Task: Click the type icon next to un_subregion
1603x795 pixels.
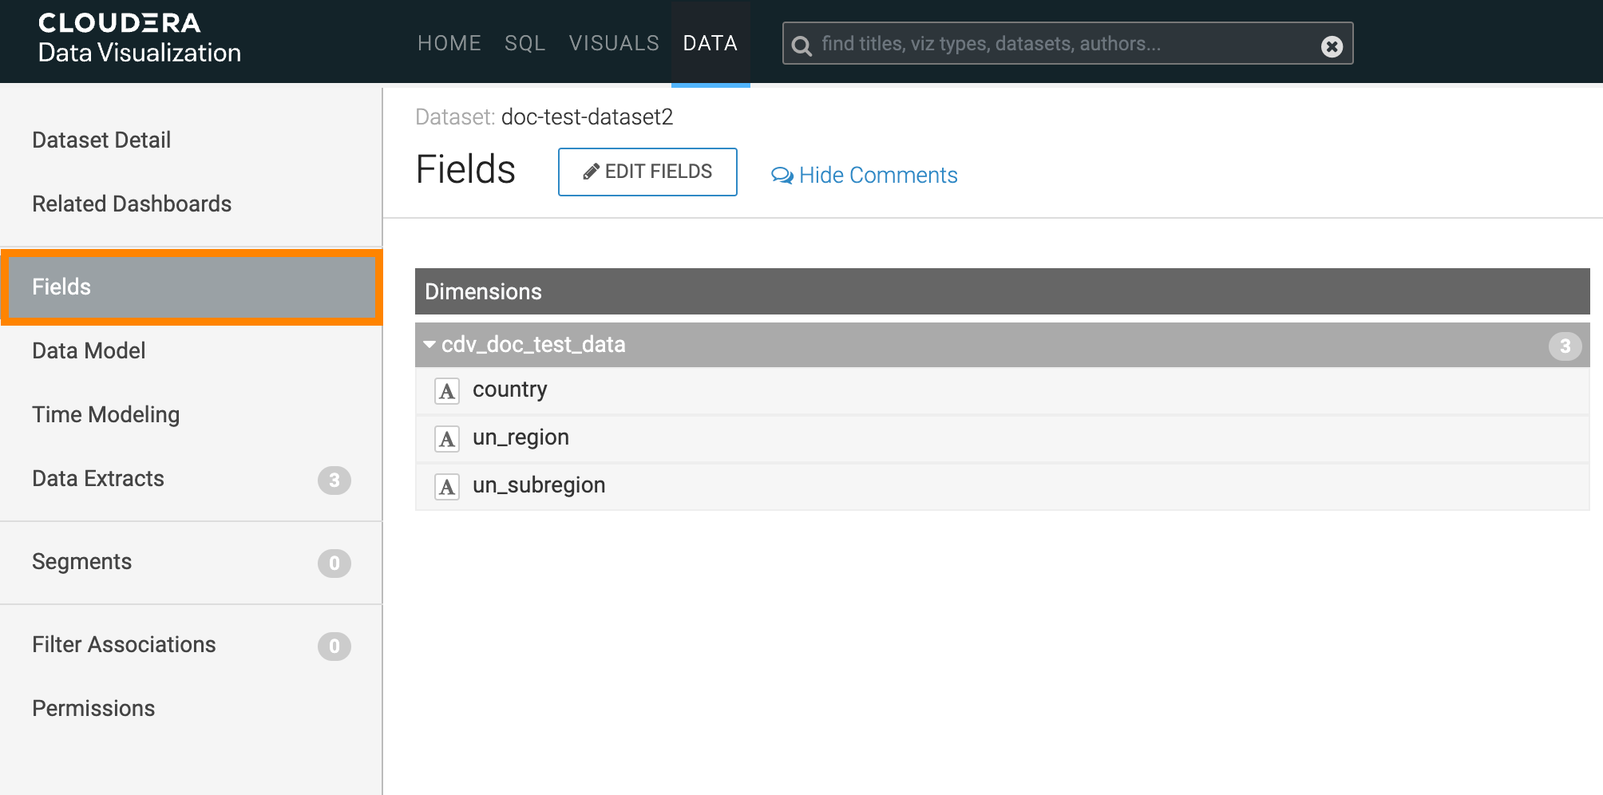Action: click(x=447, y=487)
